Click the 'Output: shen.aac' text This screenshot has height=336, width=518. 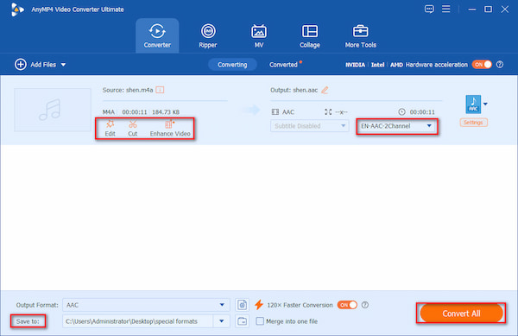294,90
